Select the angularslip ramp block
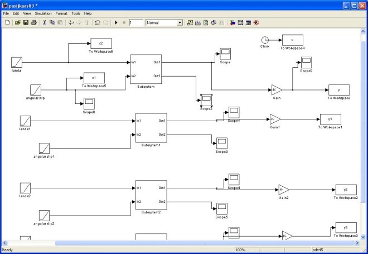The width and height of the screenshot is (368, 254). tap(36, 89)
